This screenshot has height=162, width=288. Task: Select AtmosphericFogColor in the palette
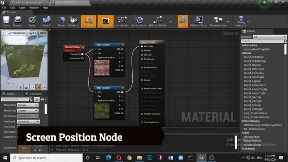(x=257, y=49)
